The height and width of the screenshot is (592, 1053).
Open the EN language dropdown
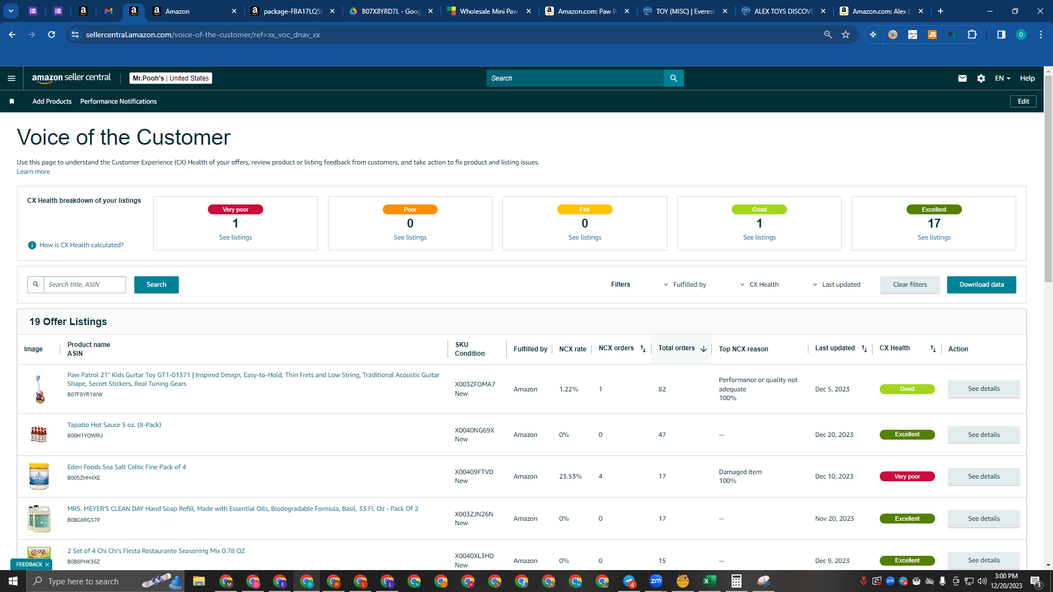1003,78
